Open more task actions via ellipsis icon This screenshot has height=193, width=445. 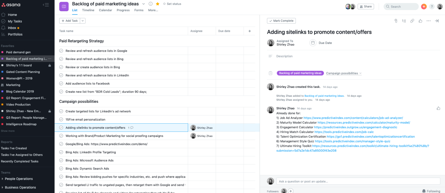tap(428, 21)
